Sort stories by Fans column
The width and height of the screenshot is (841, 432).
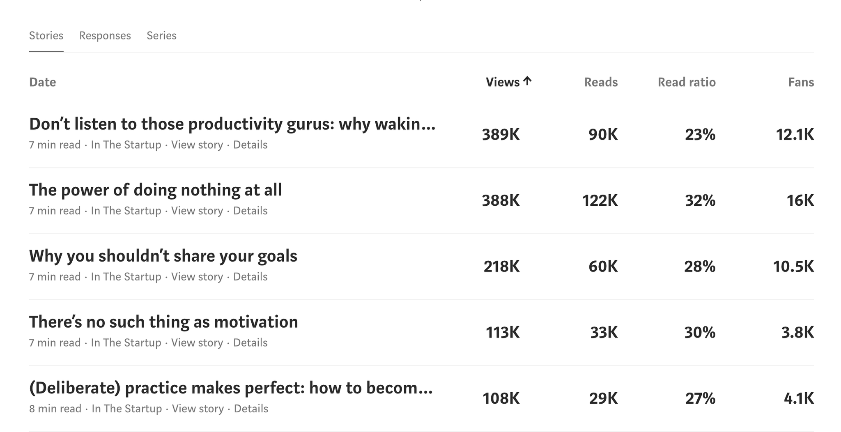(x=801, y=82)
